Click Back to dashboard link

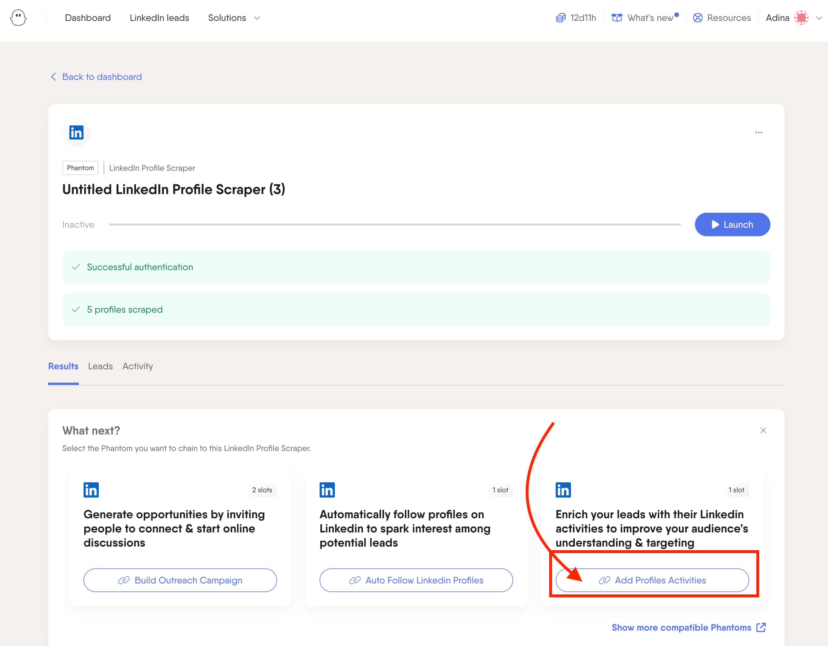click(102, 77)
